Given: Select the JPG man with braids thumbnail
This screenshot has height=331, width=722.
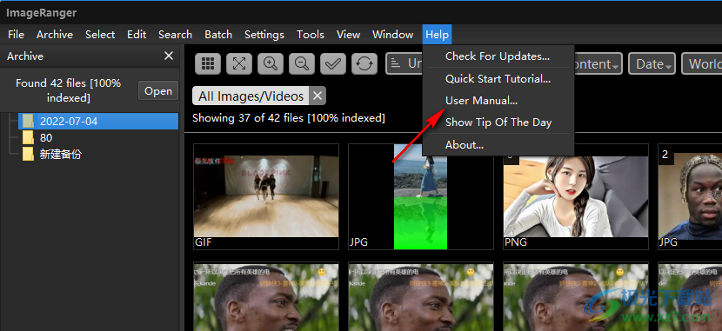Looking at the screenshot, I should point(690,196).
